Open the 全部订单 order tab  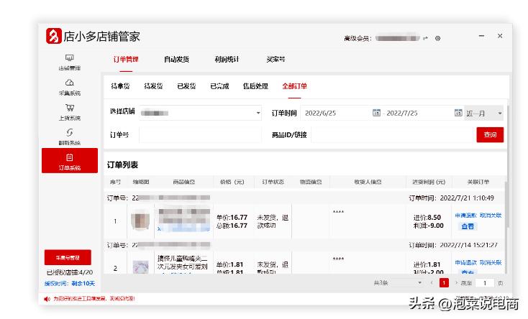(x=295, y=86)
